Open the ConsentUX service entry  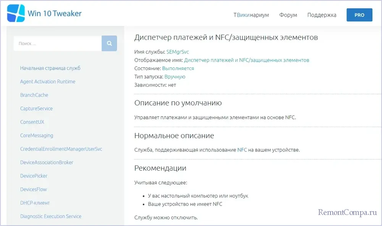tap(32, 122)
